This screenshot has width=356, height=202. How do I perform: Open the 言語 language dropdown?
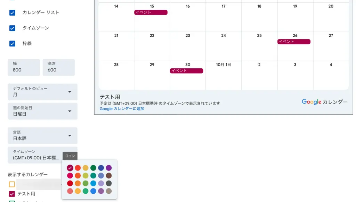[42, 136]
